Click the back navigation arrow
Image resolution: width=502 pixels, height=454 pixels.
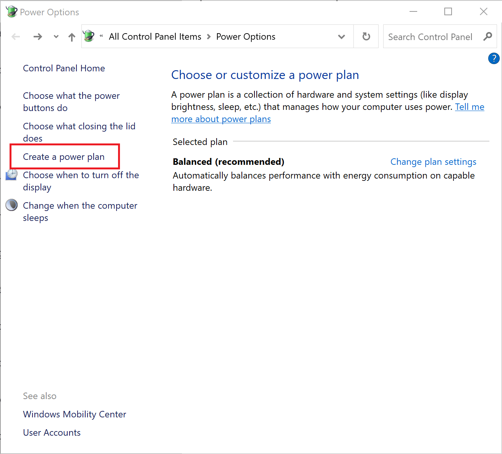(x=16, y=37)
